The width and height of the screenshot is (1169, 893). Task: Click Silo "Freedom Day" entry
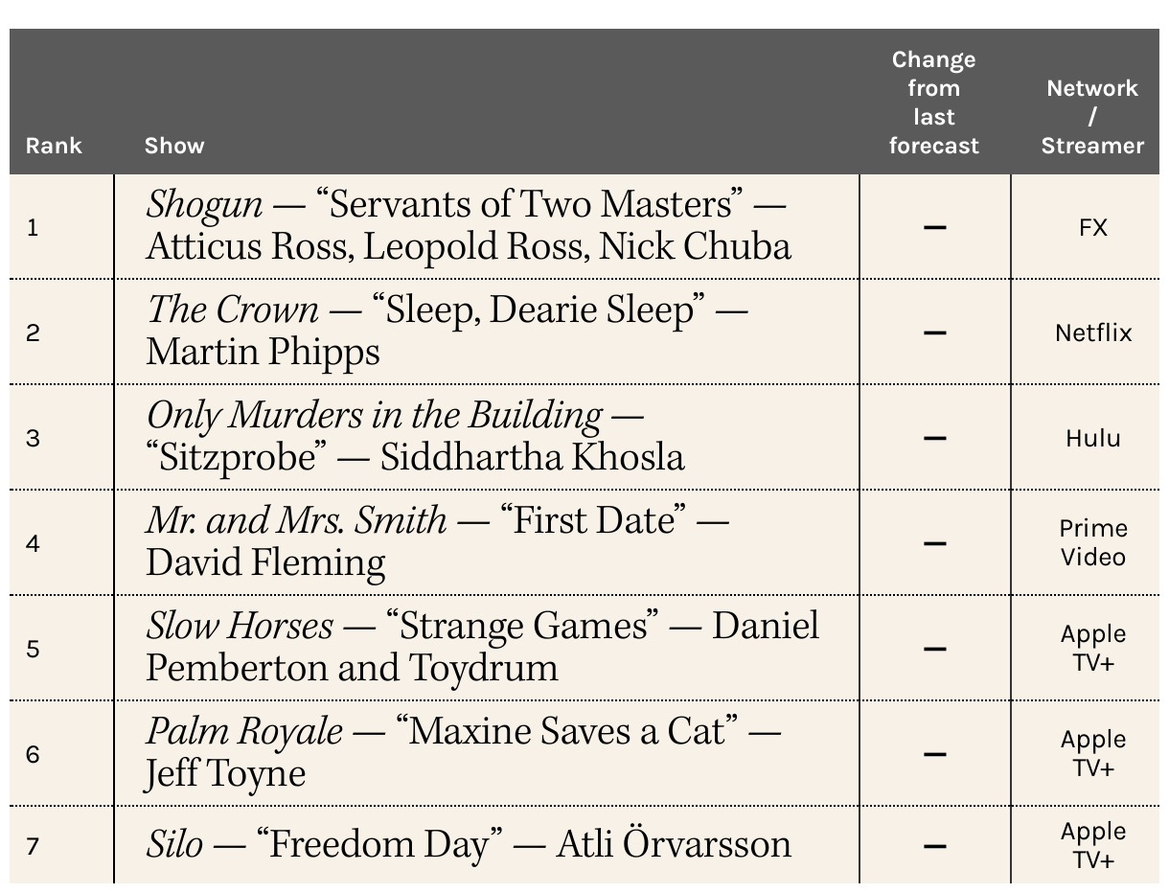click(469, 845)
